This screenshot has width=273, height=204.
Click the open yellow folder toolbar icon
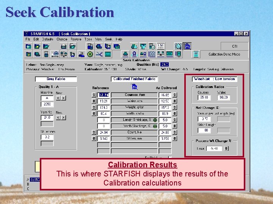click(37, 46)
